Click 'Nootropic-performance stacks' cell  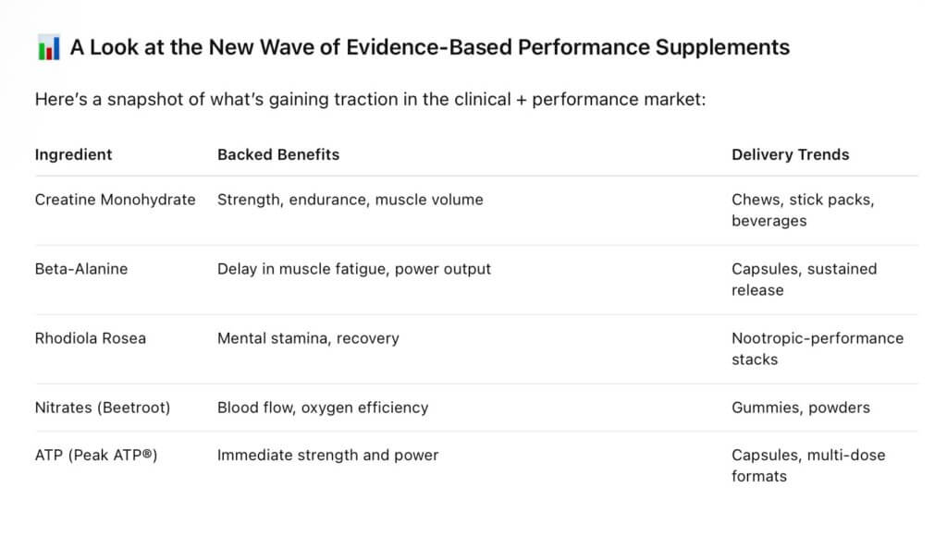point(818,348)
